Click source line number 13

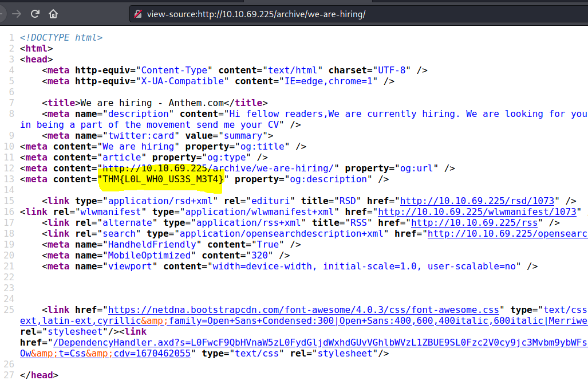(x=9, y=179)
